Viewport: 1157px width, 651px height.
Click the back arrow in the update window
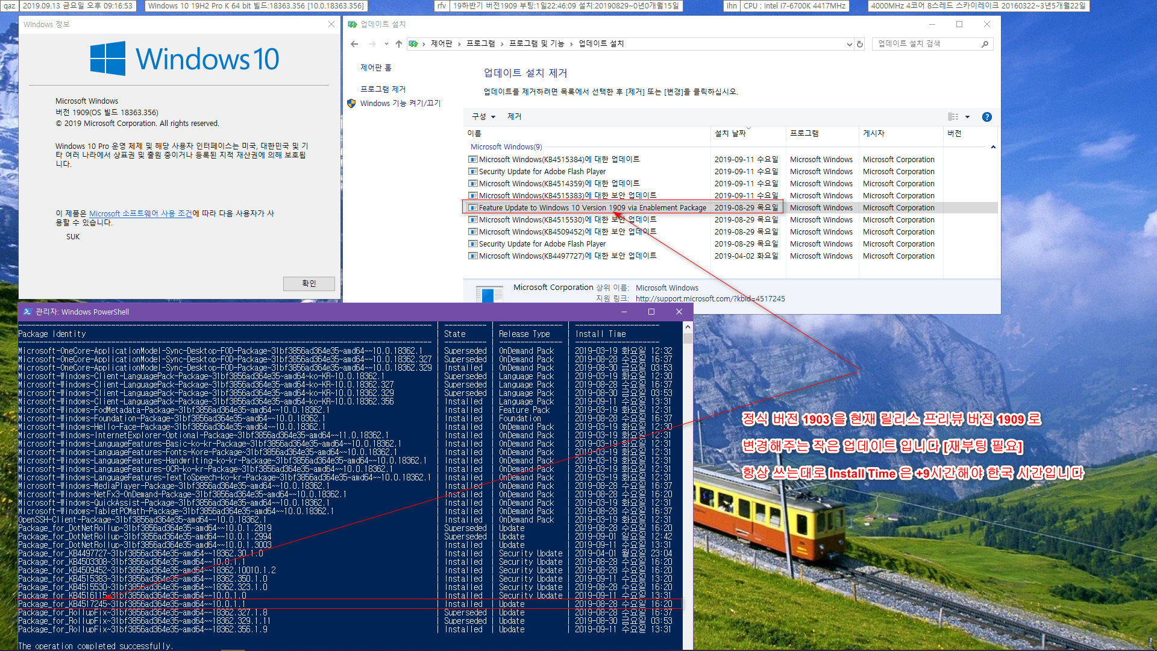coord(354,44)
